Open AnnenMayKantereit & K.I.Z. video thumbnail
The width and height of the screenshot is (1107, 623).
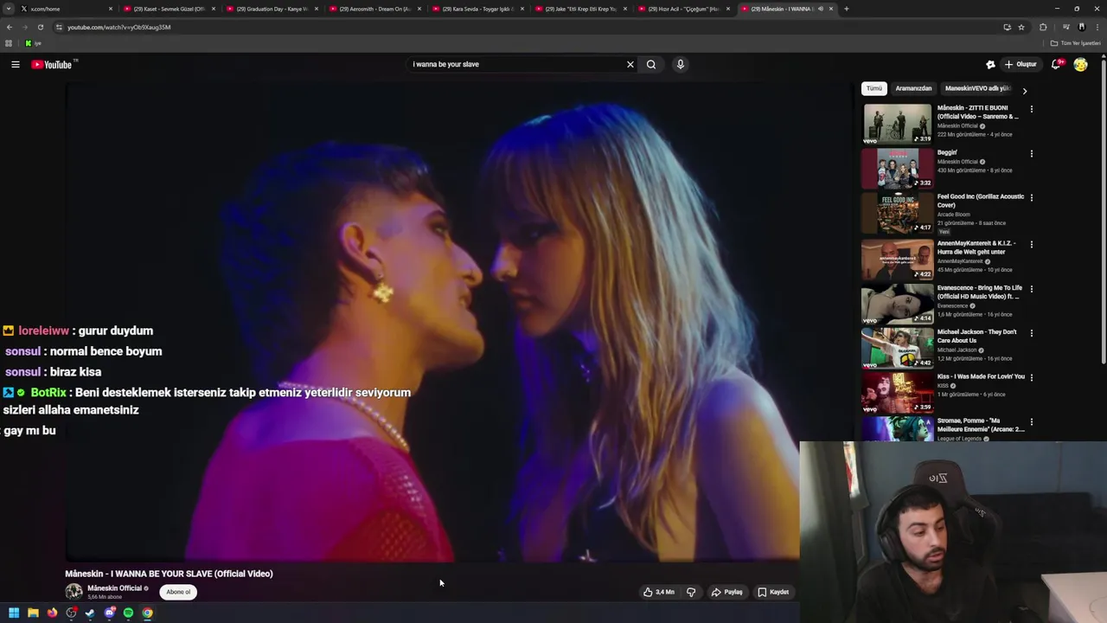898,259
